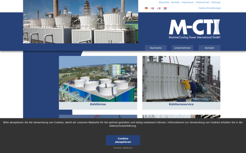
Task: Select Unternehmen in main navigation
Action: [182, 48]
